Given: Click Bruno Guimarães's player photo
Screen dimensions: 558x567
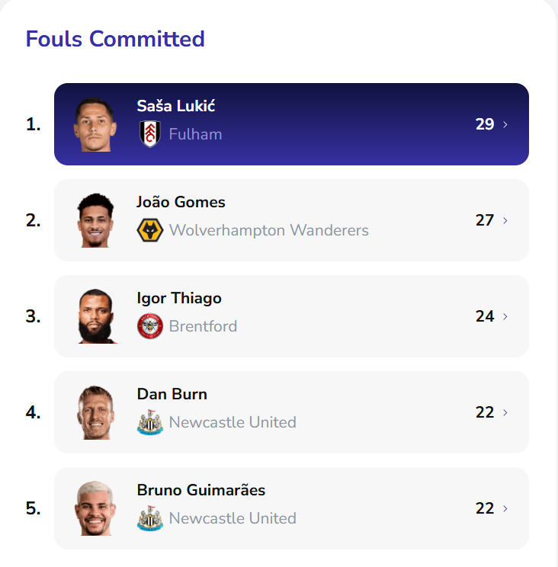Looking at the screenshot, I should [x=95, y=509].
